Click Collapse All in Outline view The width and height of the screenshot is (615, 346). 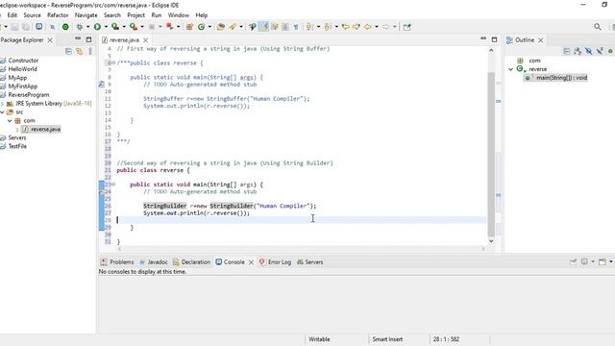tap(566, 51)
